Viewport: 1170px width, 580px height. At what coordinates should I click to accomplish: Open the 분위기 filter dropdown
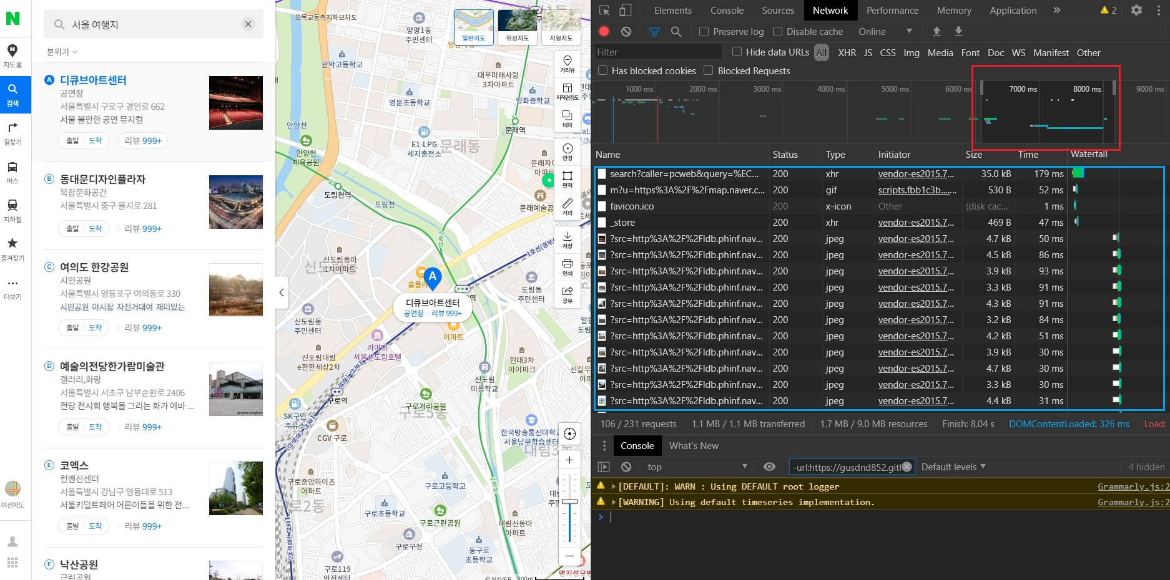(62, 52)
